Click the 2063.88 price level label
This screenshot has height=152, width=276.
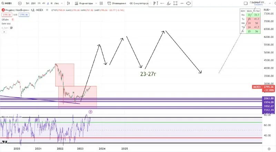tap(269, 98)
